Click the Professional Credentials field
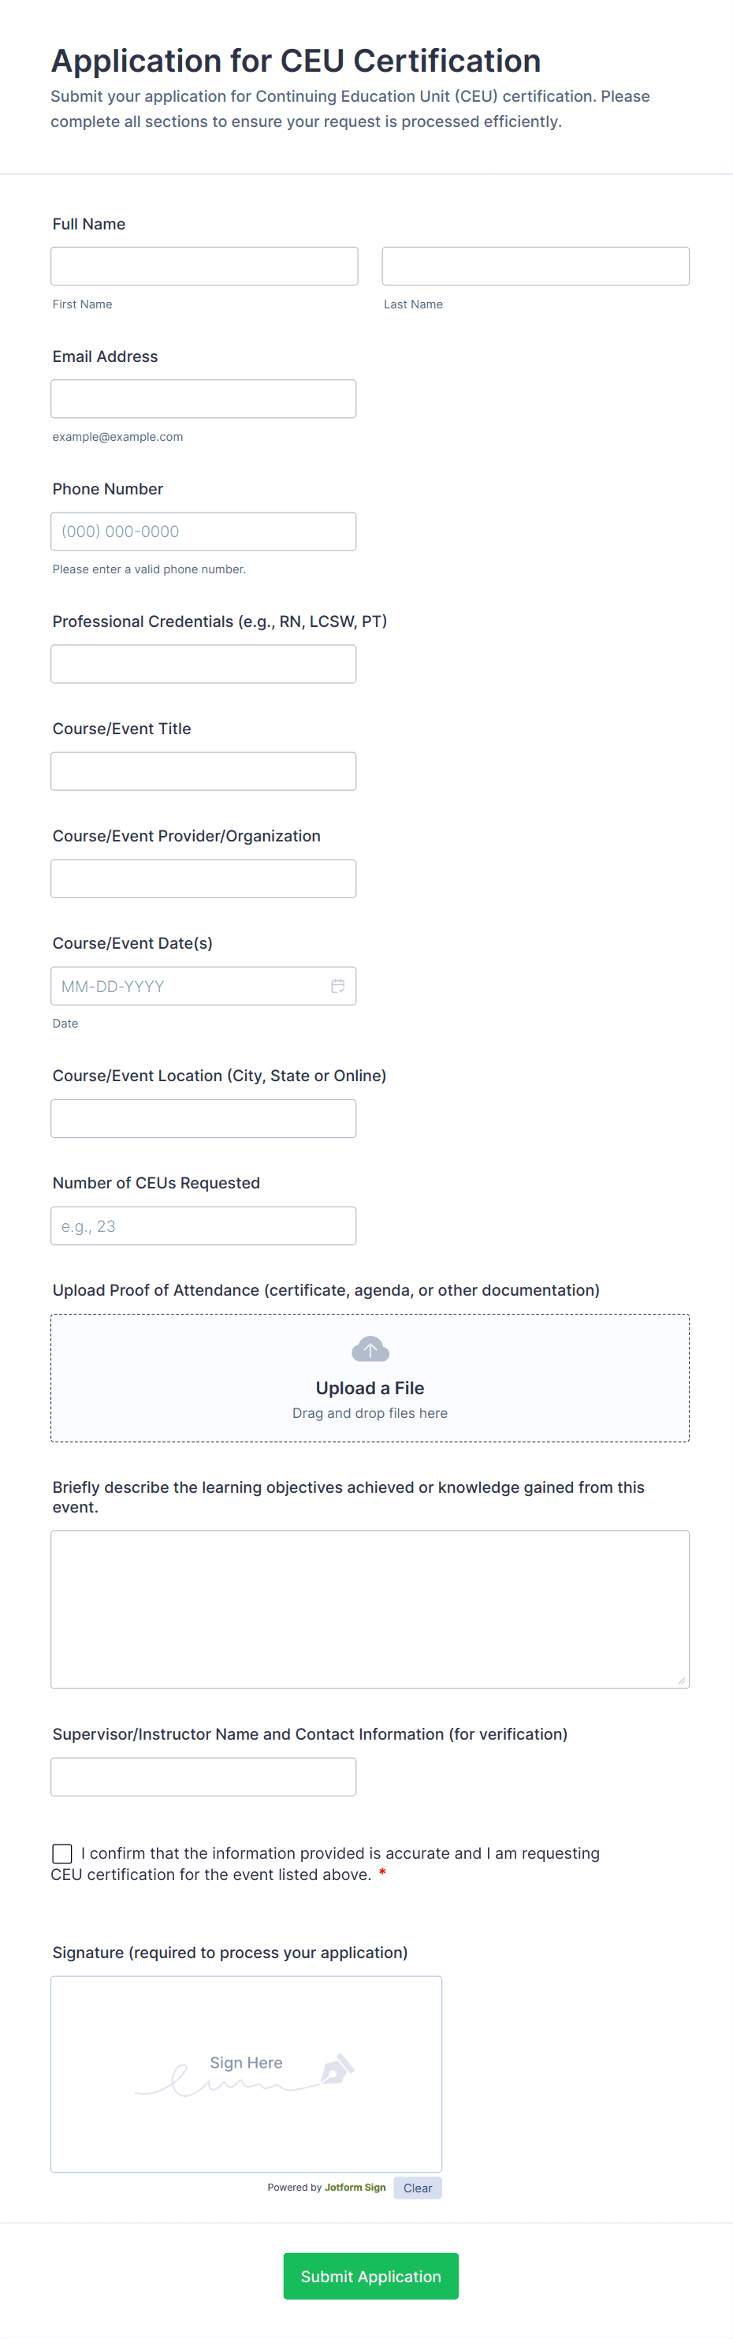This screenshot has width=733, height=2339. 203,663
